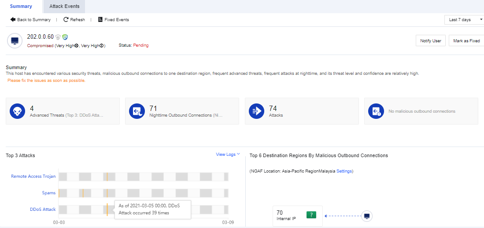Viewport: 484px width, 228px height.
Task: Open Fixed Events document icon
Action: [100, 20]
